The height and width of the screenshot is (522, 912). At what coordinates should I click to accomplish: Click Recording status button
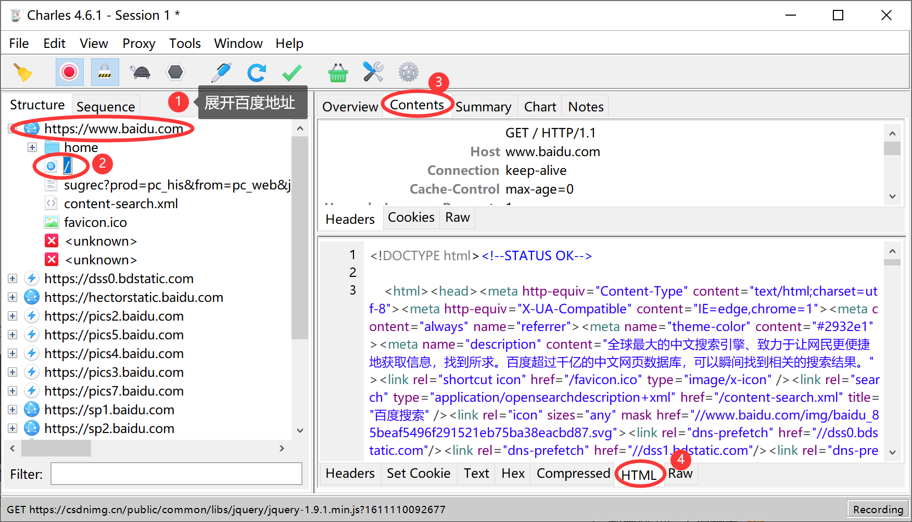(878, 510)
